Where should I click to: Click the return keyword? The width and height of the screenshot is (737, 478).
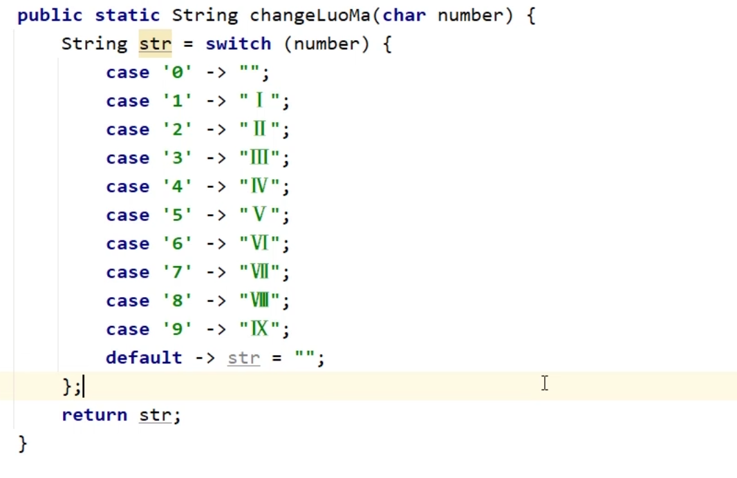pyautogui.click(x=94, y=415)
